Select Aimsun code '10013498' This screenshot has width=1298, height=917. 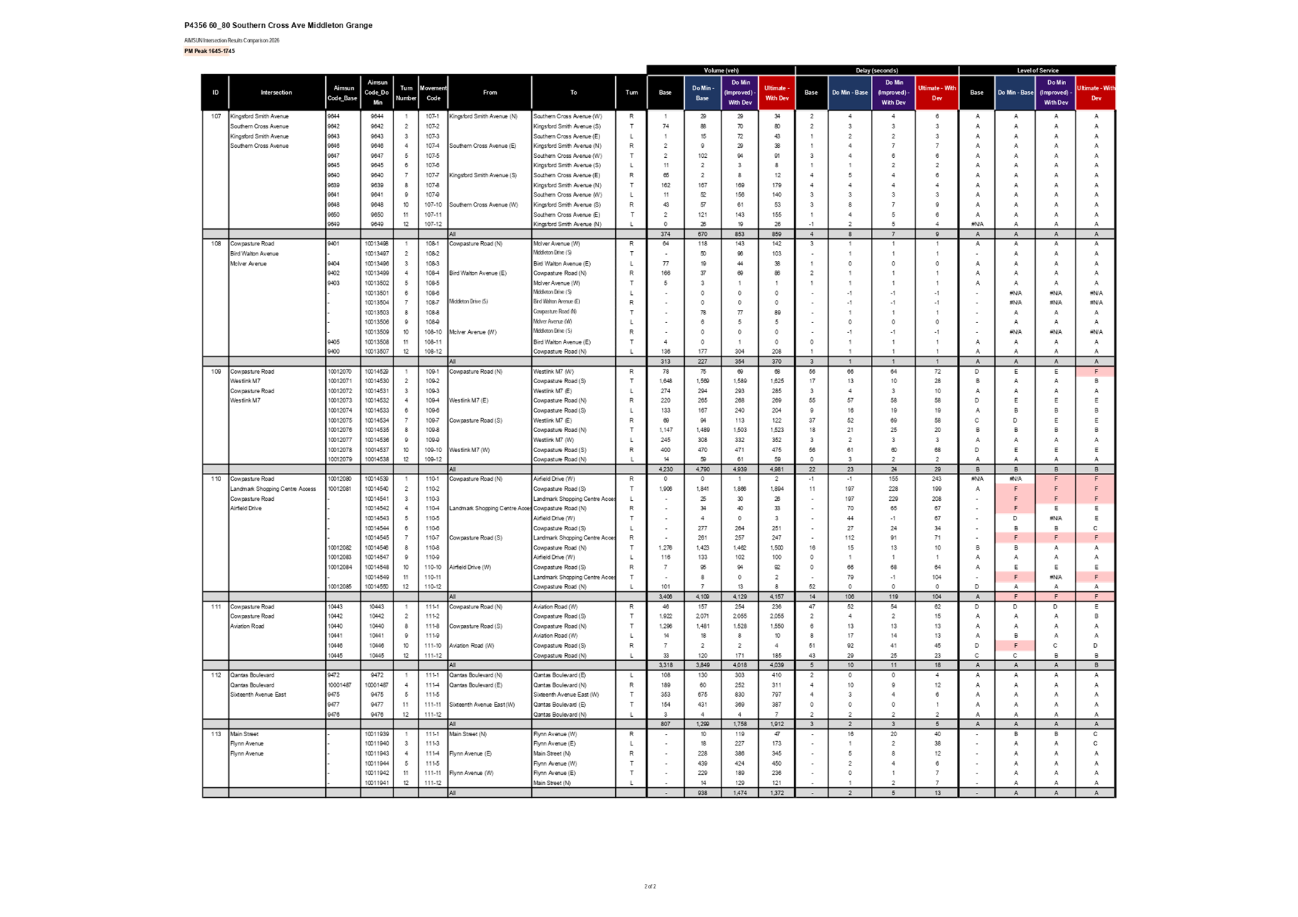[376, 244]
